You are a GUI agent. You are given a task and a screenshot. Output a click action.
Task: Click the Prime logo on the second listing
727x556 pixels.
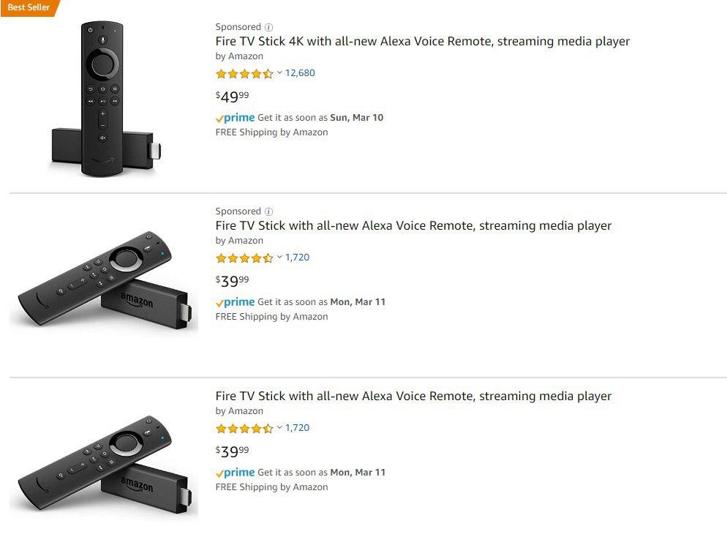(x=236, y=302)
